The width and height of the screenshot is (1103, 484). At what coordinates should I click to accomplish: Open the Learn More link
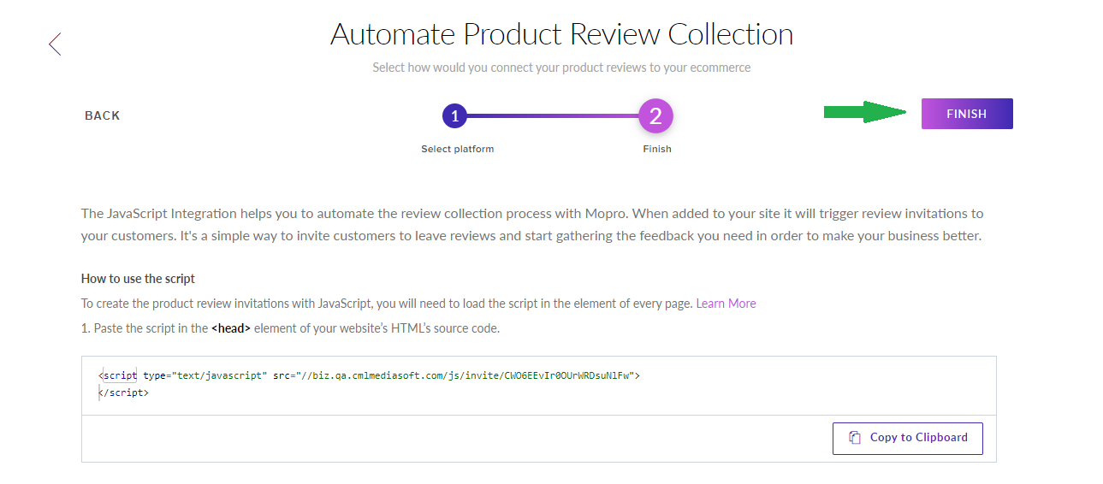click(726, 303)
